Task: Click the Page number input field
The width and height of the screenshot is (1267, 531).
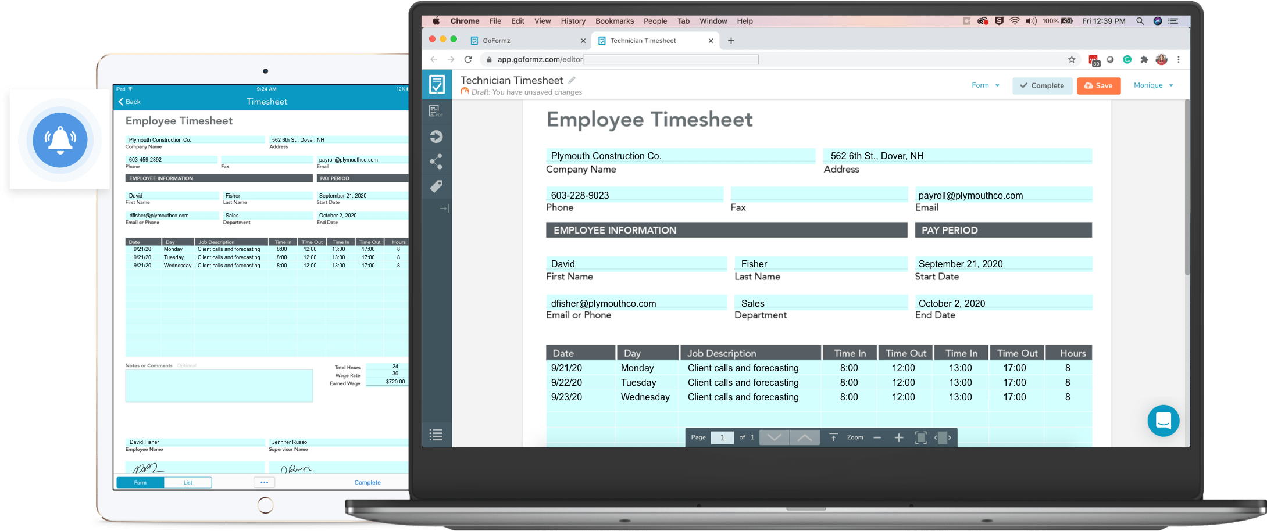Action: click(722, 437)
